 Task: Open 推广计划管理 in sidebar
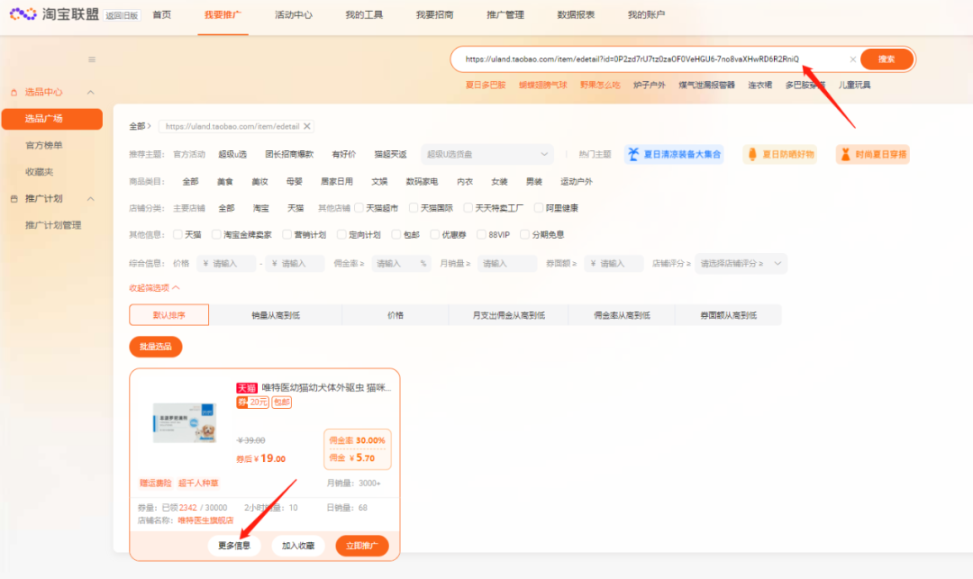click(x=53, y=226)
